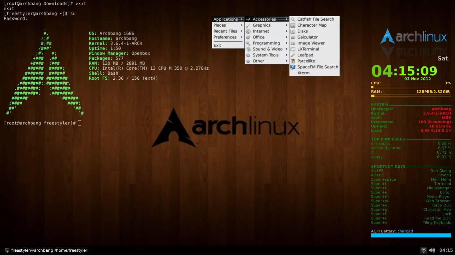Click the Leafpad icon
This screenshot has height=255, width=455.
[x=293, y=55]
